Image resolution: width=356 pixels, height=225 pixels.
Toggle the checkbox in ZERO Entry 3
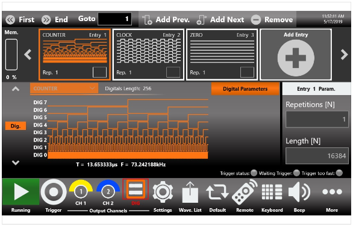click(247, 72)
